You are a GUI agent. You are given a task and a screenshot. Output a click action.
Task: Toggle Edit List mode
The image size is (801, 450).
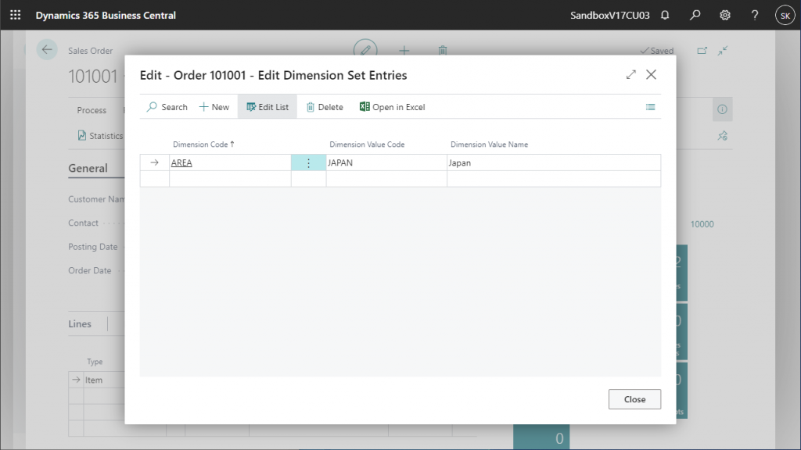(268, 107)
